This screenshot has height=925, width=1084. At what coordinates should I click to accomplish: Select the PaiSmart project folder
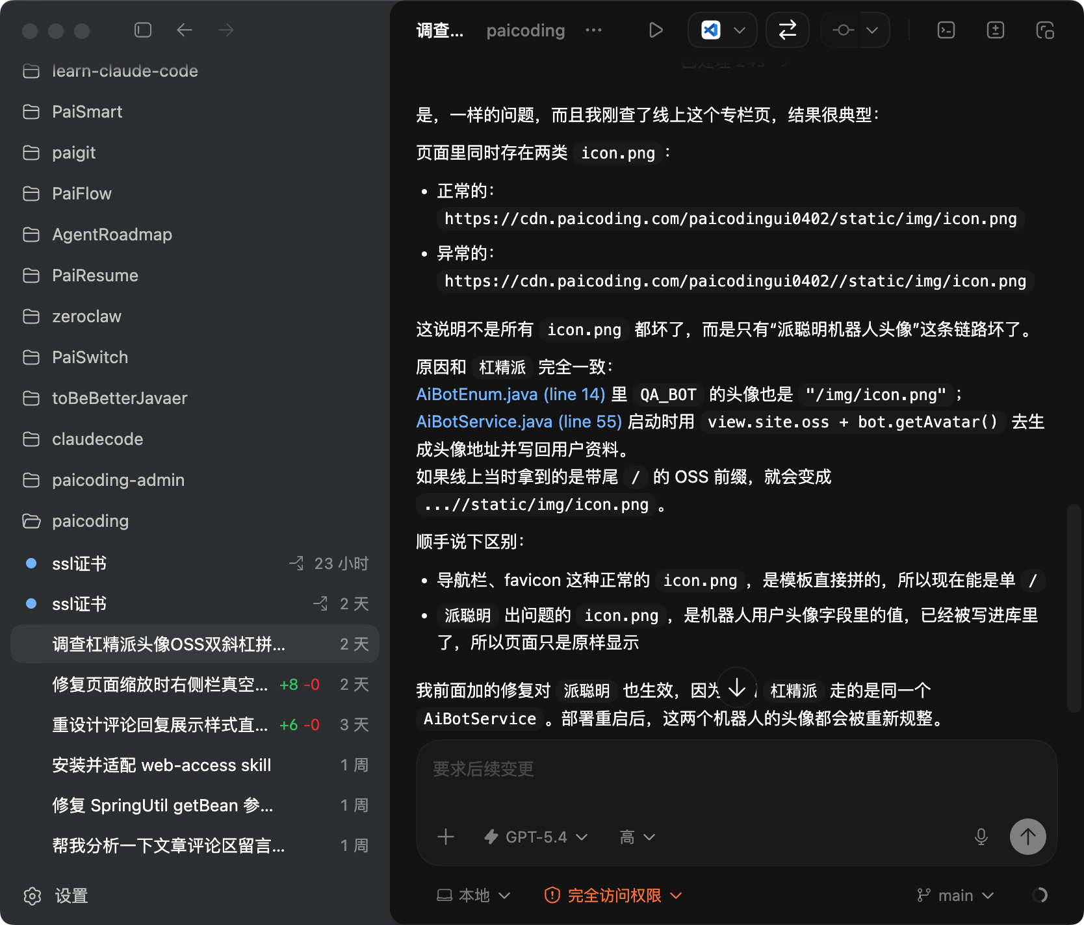click(x=87, y=112)
